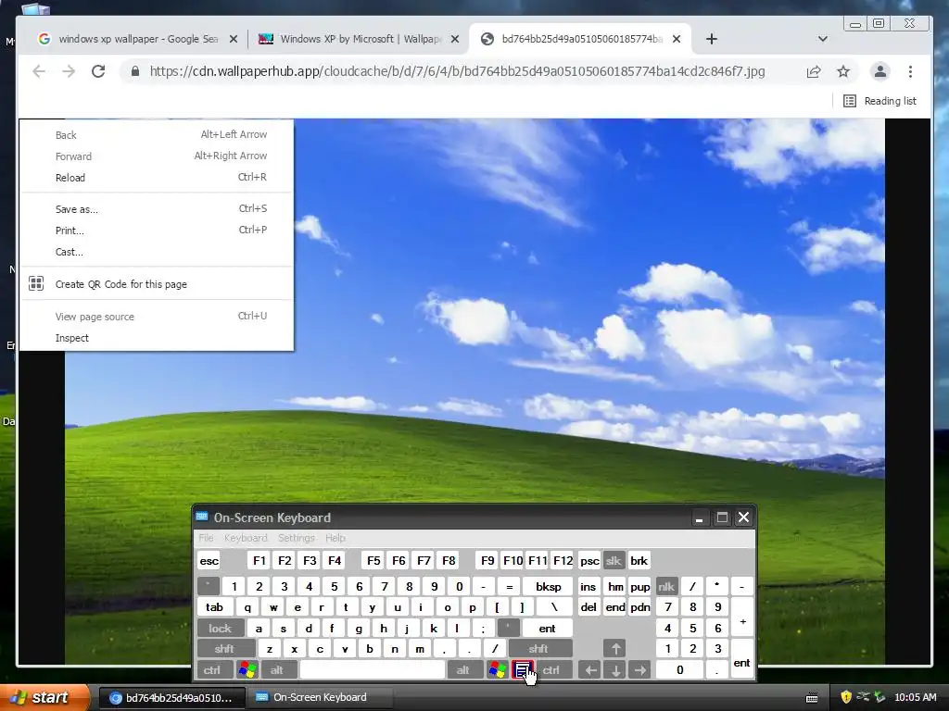Click the taskbar clock showing 10:05 AM
Image resolution: width=949 pixels, height=711 pixels.
(x=915, y=697)
